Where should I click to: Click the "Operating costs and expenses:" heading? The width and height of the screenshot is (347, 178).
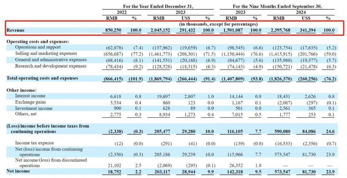(x=38, y=42)
